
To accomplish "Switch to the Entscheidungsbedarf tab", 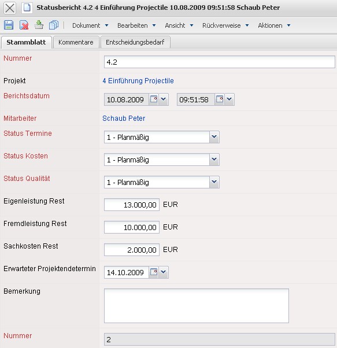I will click(135, 42).
